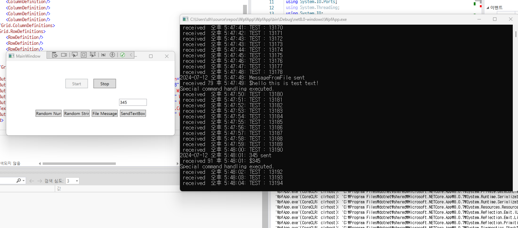Viewport: 518px width, 228px height.
Task: Click the SendTextBox button
Action: click(x=133, y=113)
